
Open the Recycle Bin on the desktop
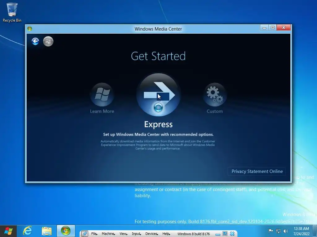(x=12, y=12)
